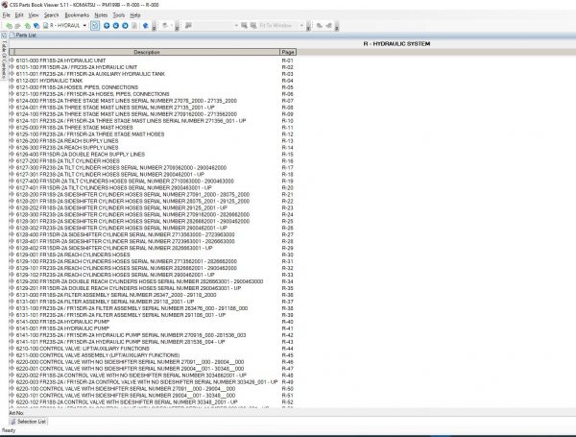Click the R - HYDRAULIC SYSTEM section title
The image size is (576, 437).
point(396,44)
